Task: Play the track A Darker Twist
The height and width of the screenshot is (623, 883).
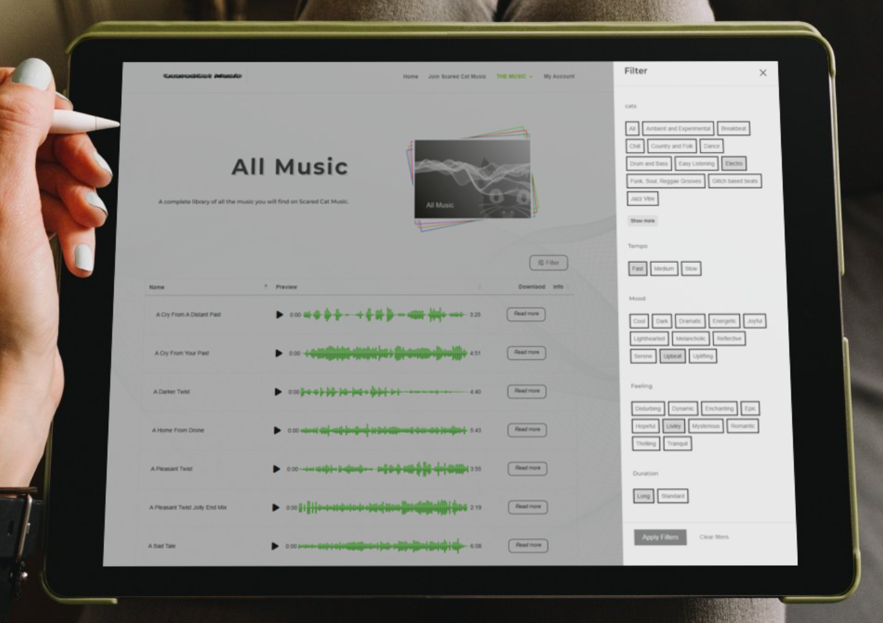Action: click(278, 392)
